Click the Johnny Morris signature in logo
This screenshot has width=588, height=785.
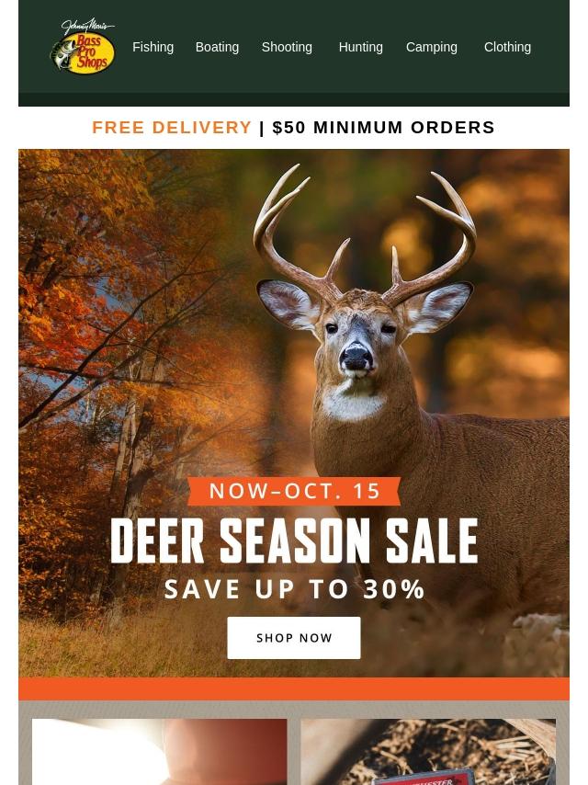[88, 25]
